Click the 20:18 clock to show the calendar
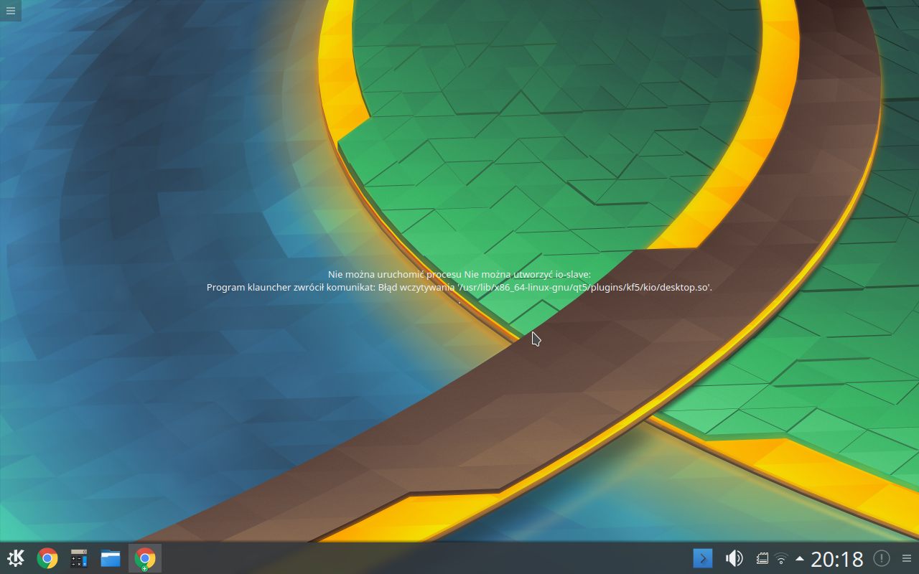 tap(836, 558)
